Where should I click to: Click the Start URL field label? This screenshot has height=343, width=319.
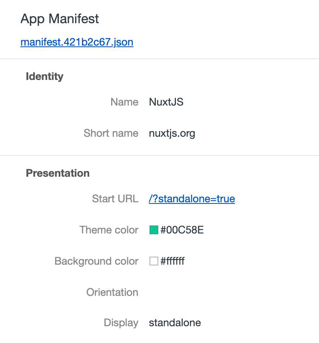pos(115,199)
